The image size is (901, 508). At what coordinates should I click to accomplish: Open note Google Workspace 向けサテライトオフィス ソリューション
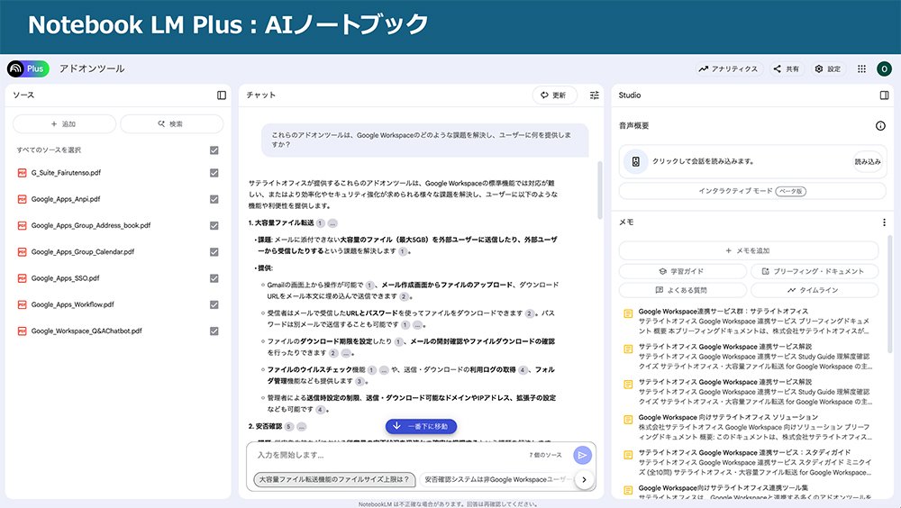coord(748,427)
